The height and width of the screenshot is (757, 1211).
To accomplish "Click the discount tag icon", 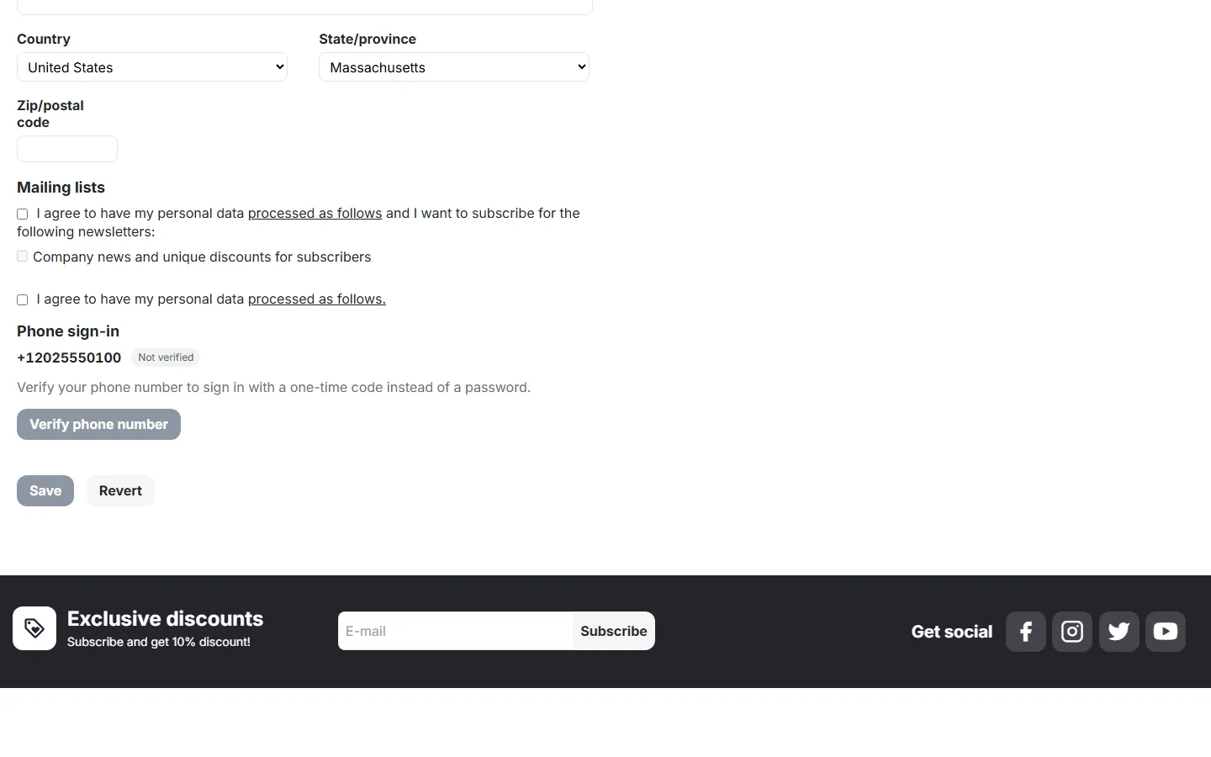I will coord(34,628).
